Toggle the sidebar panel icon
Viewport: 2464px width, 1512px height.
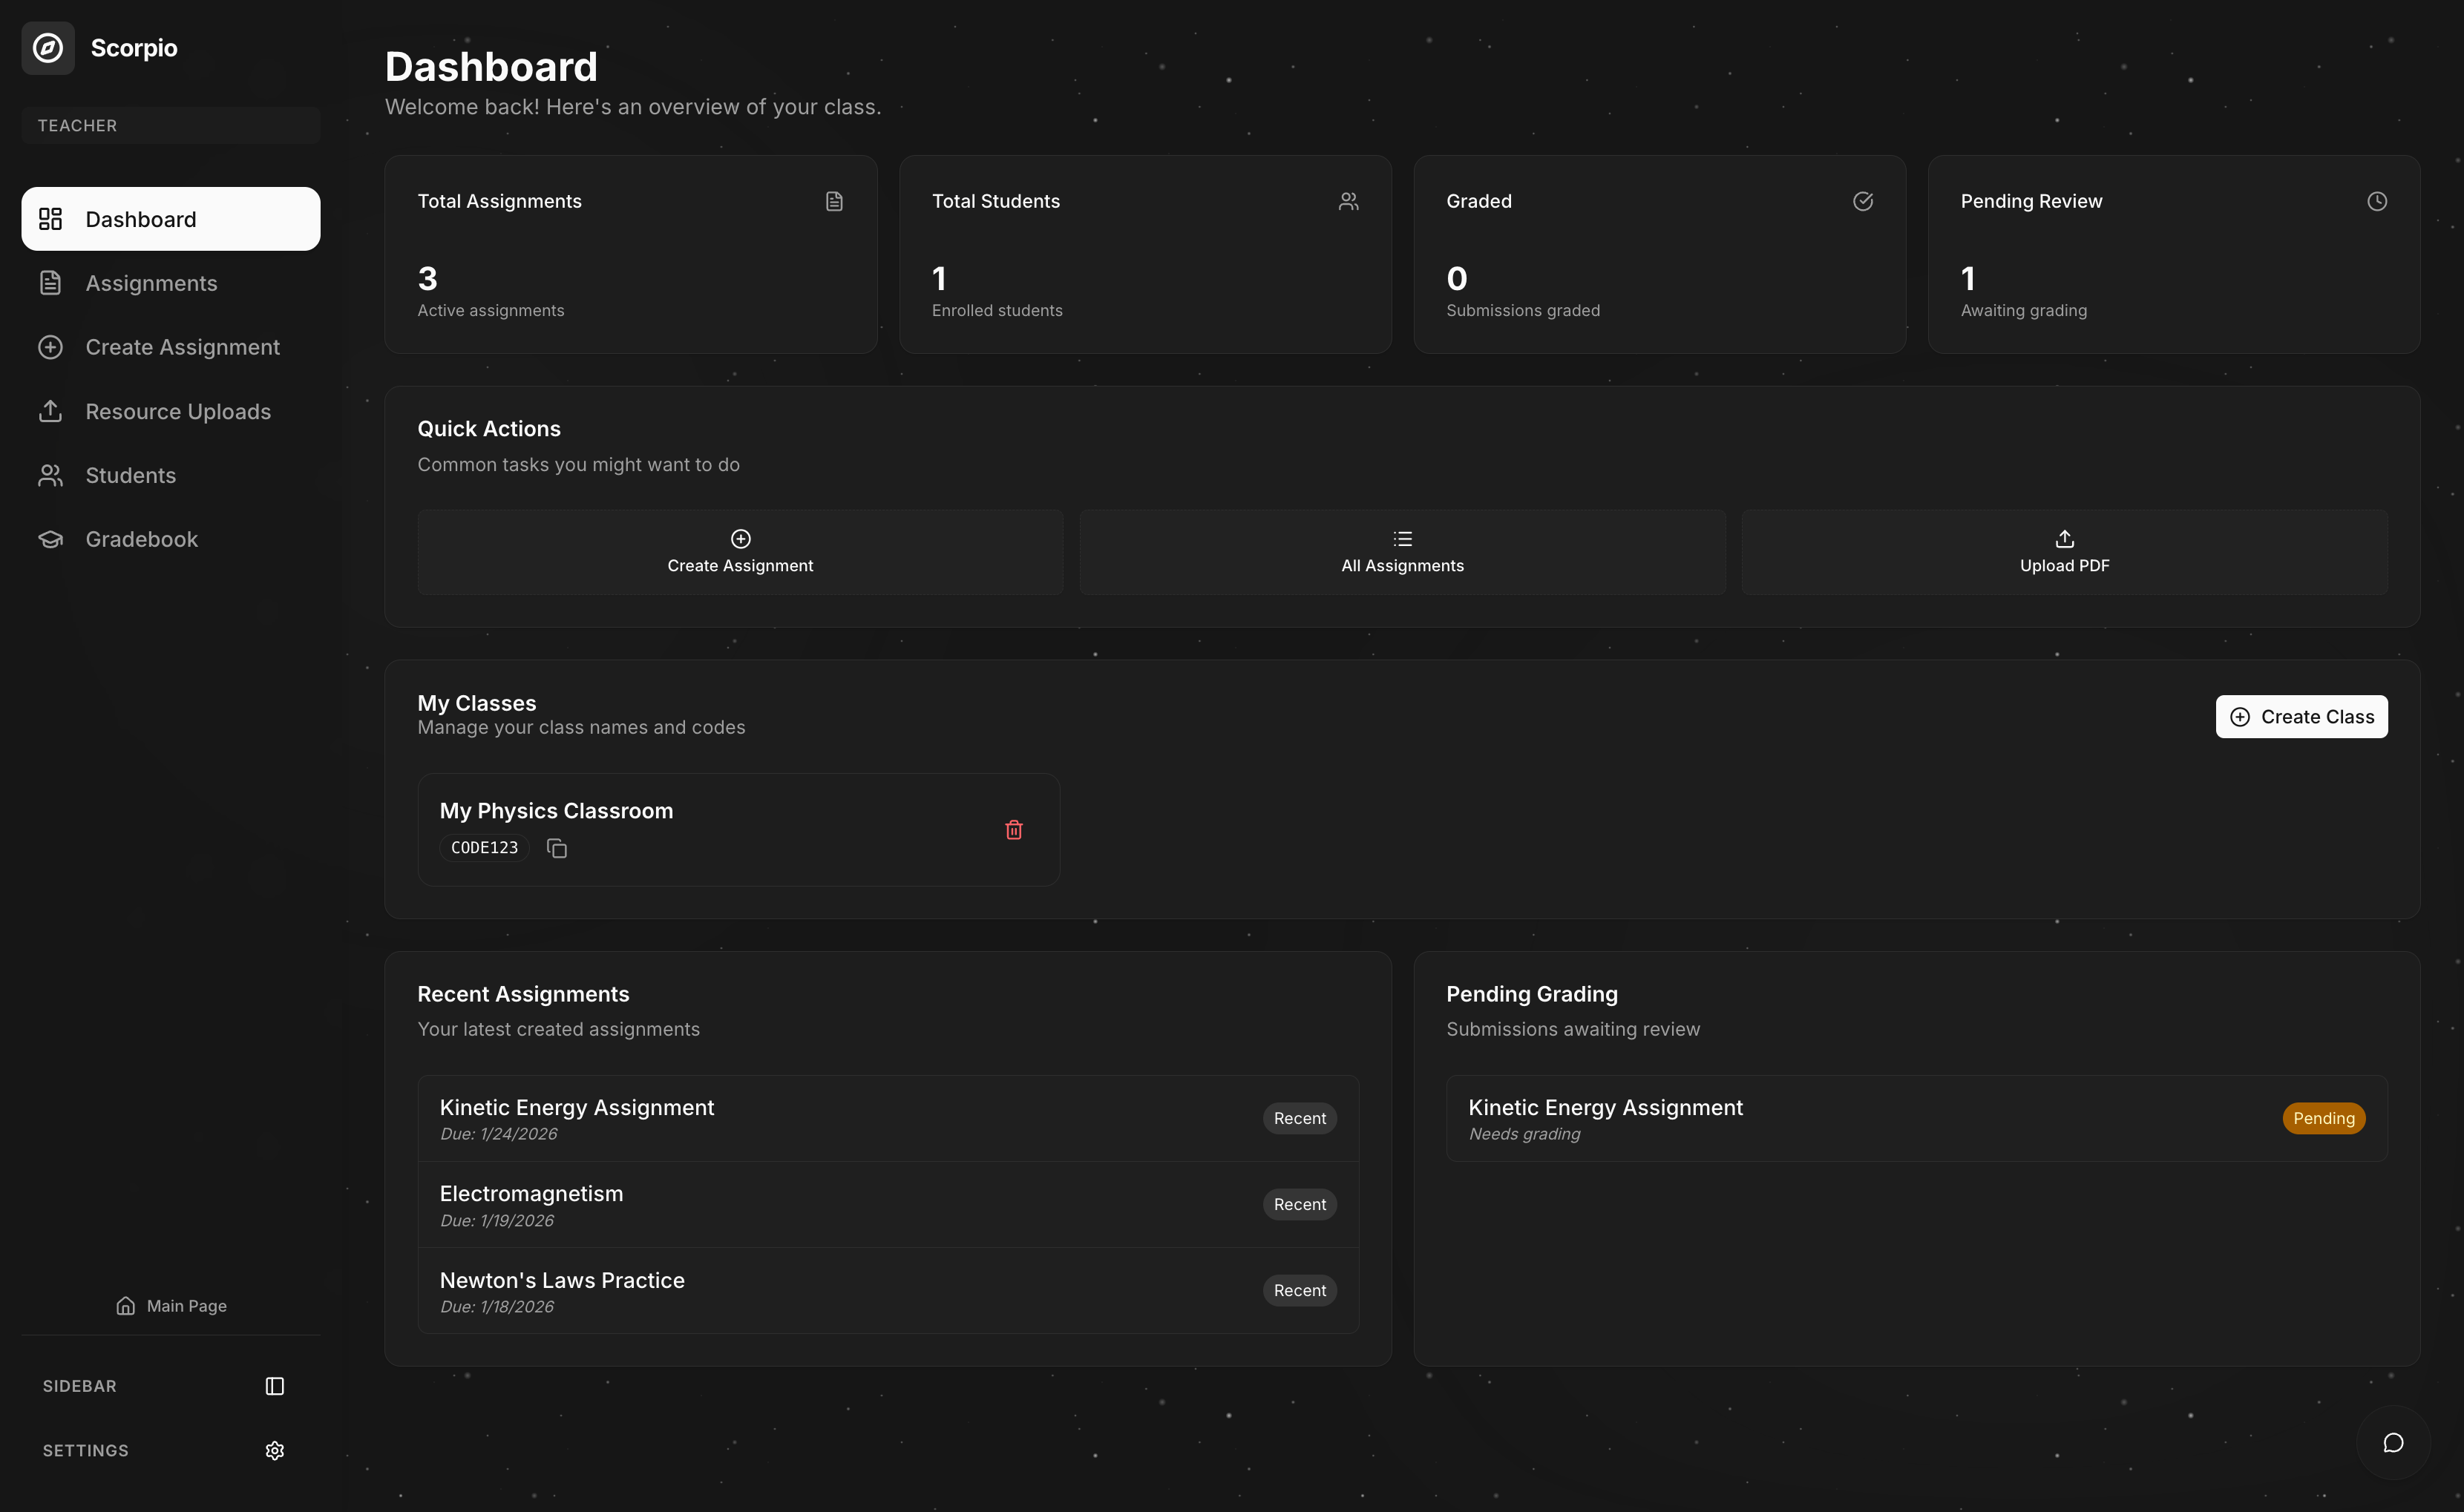275,1386
